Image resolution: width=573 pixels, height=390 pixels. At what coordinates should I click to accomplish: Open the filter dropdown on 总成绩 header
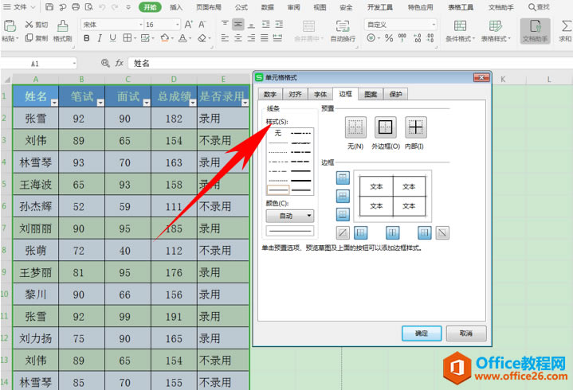[193, 103]
